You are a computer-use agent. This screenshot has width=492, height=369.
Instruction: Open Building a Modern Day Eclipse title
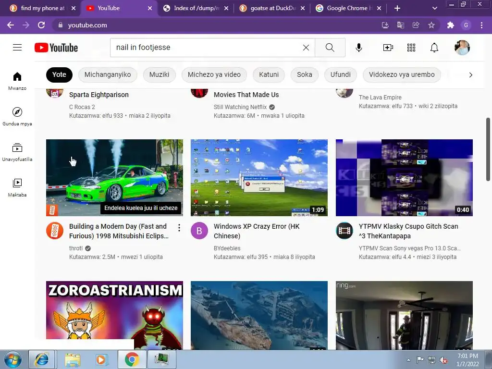click(x=119, y=231)
